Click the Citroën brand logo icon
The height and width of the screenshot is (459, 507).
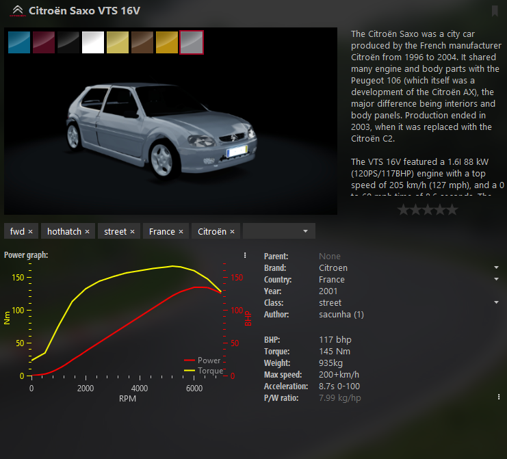pos(18,11)
